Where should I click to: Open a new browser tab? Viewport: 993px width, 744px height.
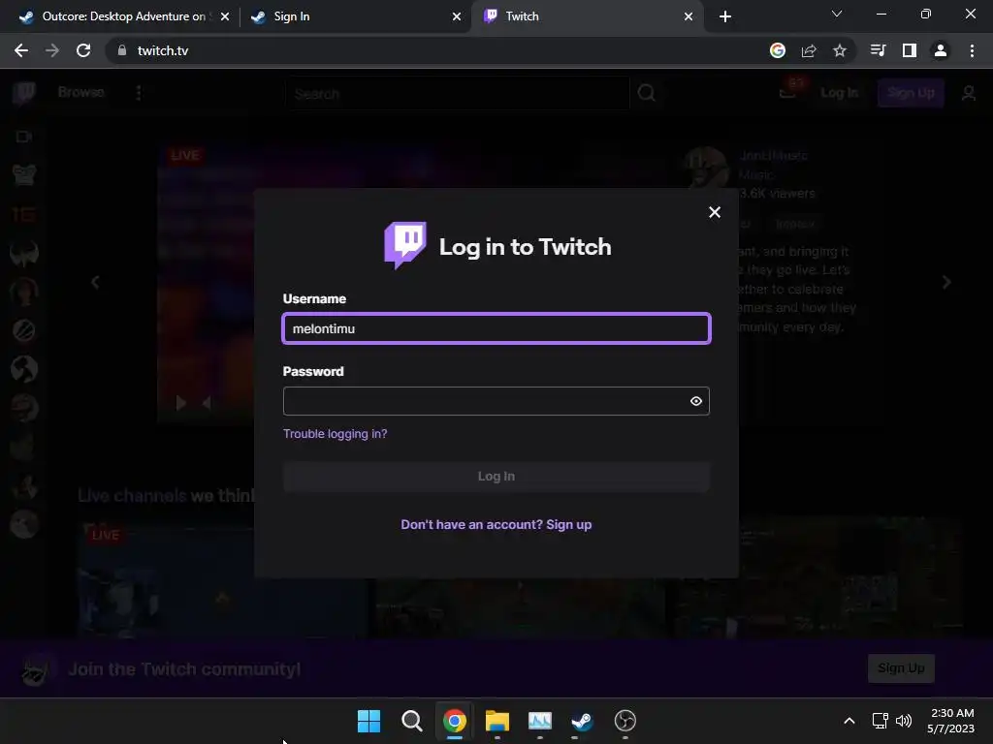(725, 16)
